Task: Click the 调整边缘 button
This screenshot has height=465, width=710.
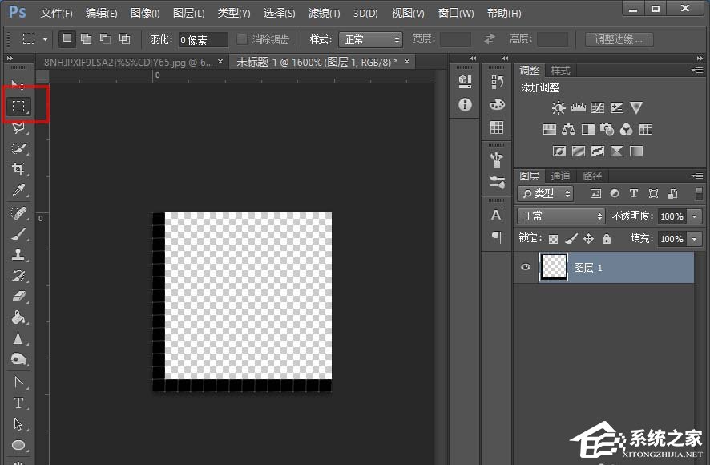Action: (619, 39)
